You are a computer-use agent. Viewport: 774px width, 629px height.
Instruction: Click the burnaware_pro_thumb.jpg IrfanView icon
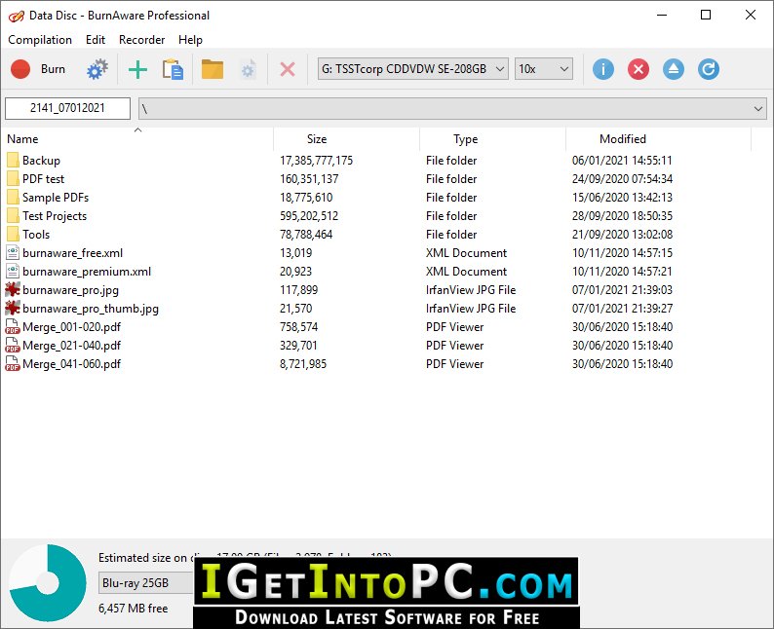point(13,308)
